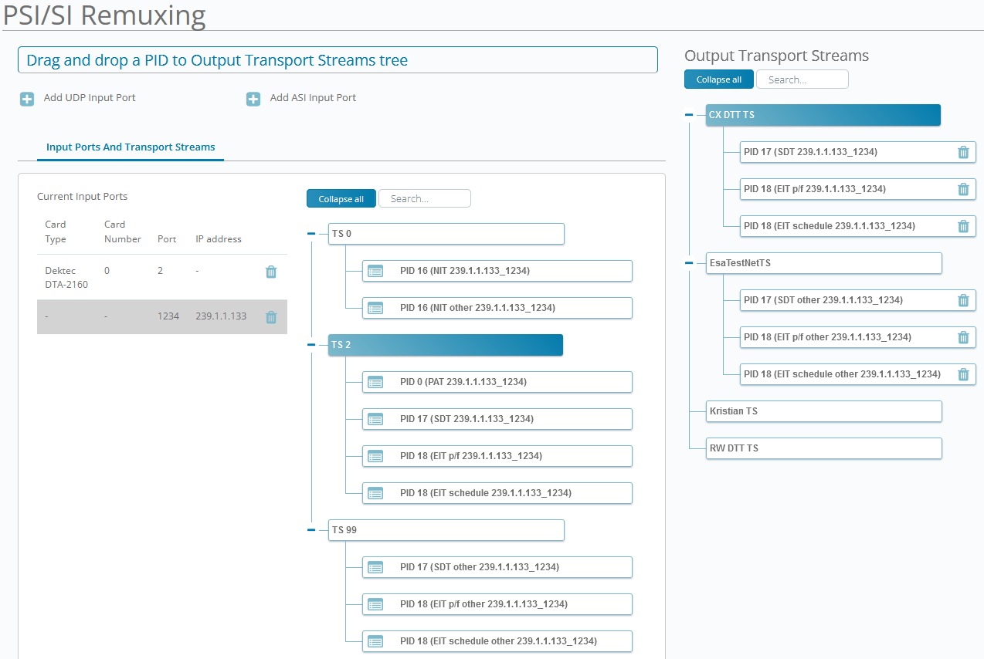Remove PID 17 SDT other from EsaTestNetTS
The width and height of the screenshot is (984, 659).
(x=963, y=300)
